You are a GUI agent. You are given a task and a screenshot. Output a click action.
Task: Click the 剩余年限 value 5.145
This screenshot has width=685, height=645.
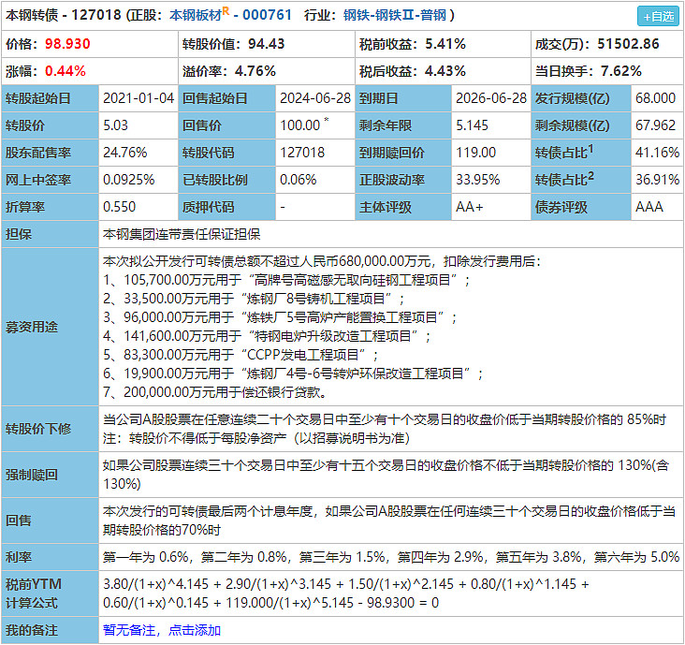pos(472,125)
